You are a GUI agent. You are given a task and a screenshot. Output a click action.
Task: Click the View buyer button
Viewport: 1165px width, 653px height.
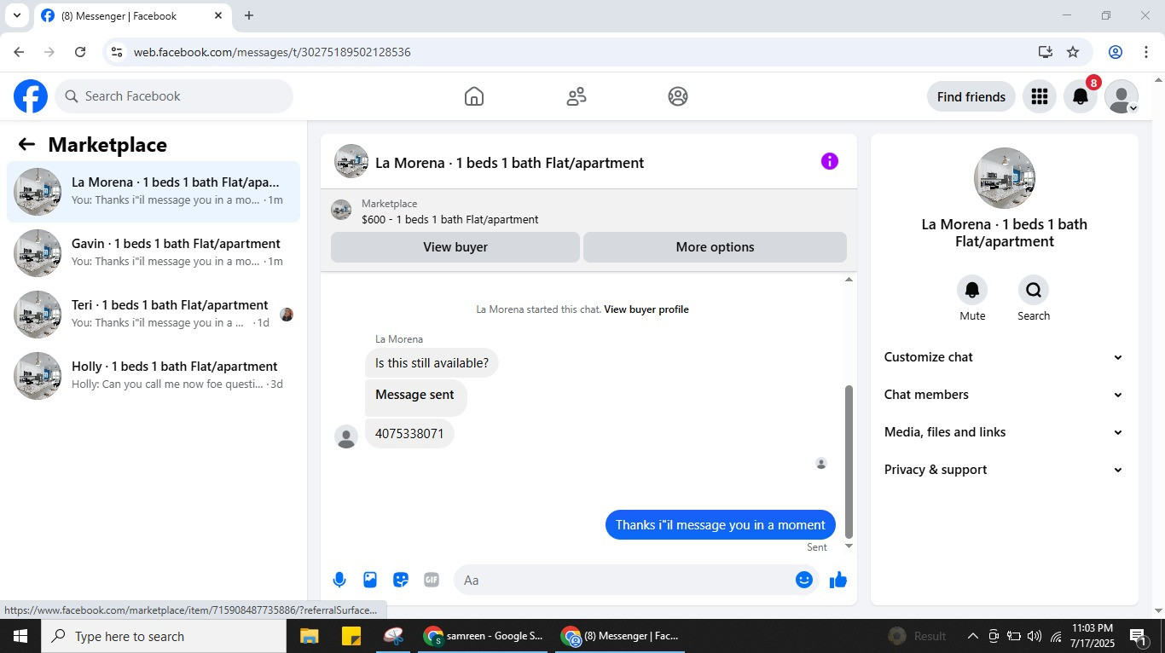pos(455,247)
